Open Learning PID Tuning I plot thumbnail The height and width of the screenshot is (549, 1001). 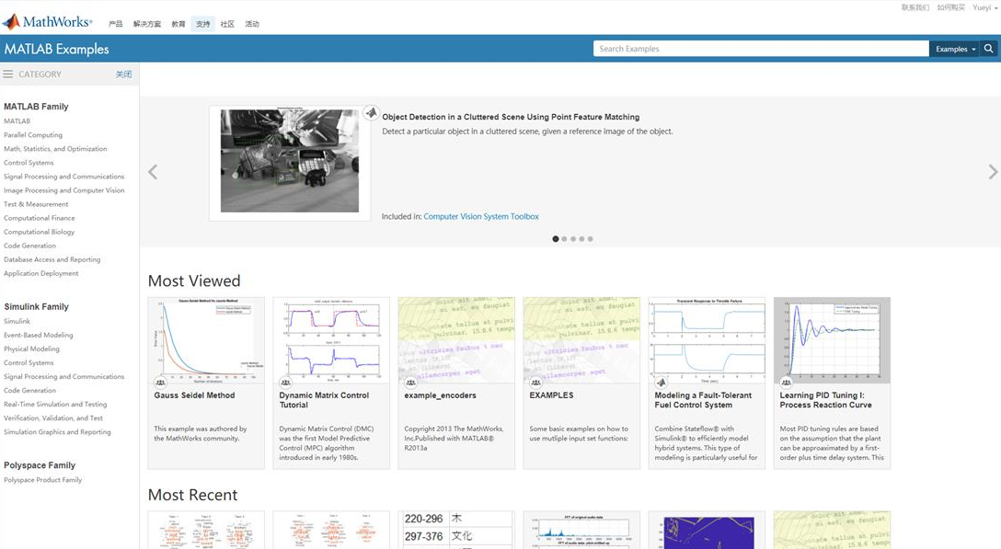pyautogui.click(x=832, y=340)
